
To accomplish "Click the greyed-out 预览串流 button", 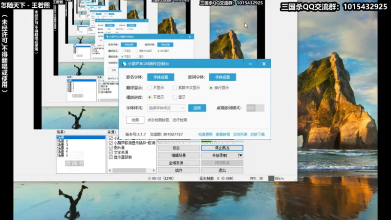I will coord(222,163).
